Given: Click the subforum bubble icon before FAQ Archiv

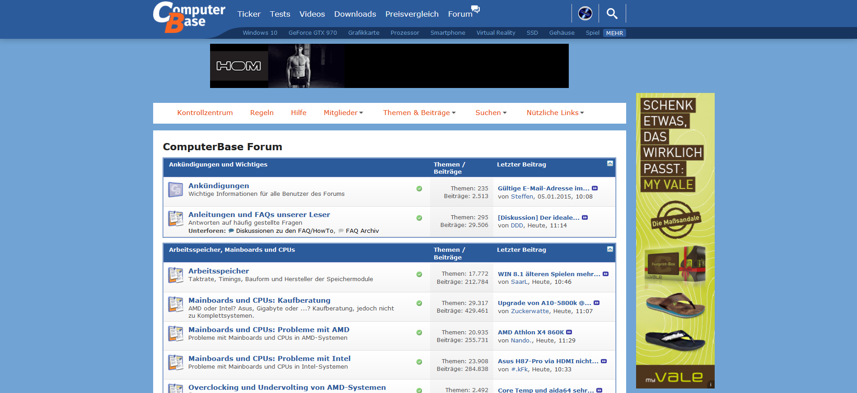Looking at the screenshot, I should tap(341, 231).
